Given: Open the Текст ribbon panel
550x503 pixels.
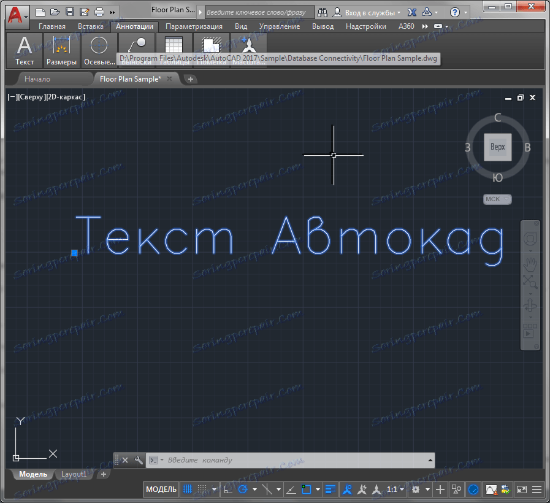Looking at the screenshot, I should (25, 50).
